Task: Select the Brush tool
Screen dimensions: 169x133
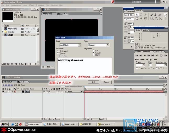Action: tap(152, 15)
